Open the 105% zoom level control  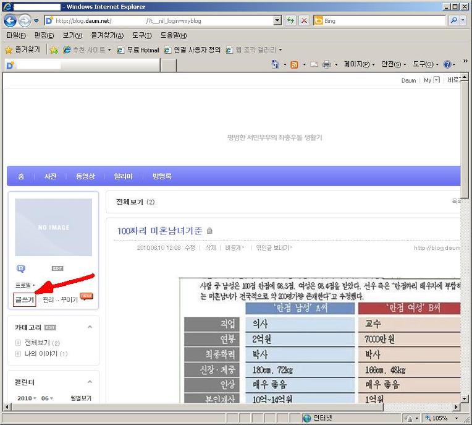[x=442, y=418]
